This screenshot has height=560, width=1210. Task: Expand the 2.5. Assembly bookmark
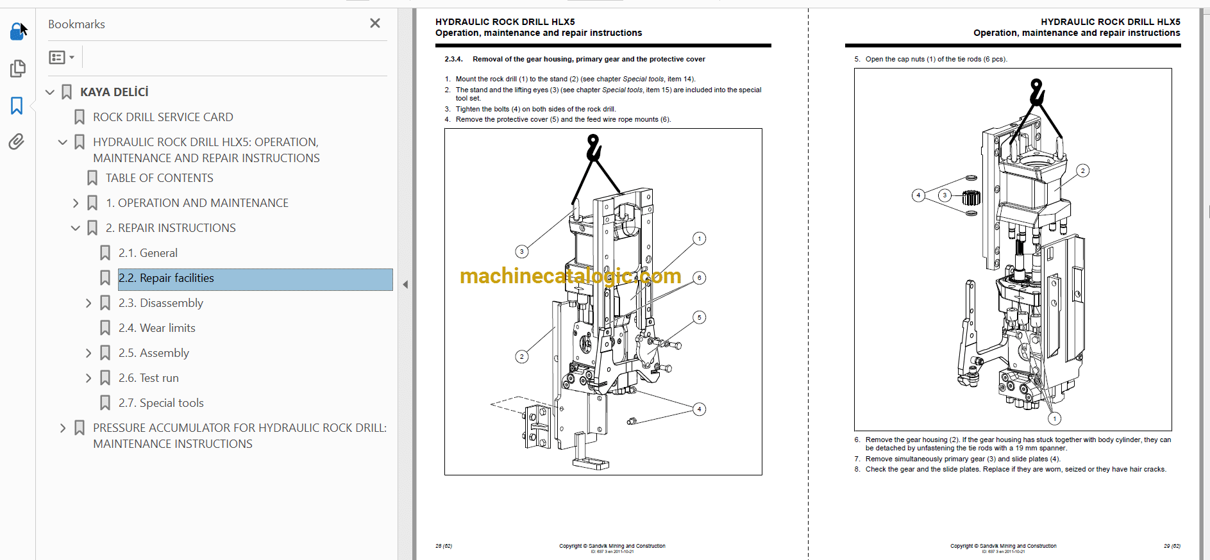click(x=88, y=353)
